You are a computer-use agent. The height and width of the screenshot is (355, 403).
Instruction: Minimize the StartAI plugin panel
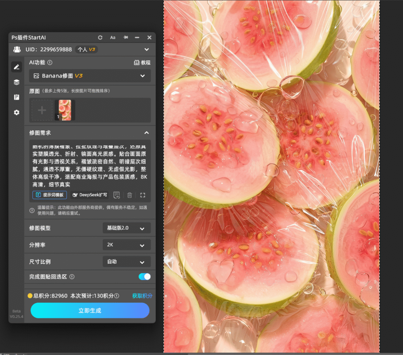tap(137, 37)
